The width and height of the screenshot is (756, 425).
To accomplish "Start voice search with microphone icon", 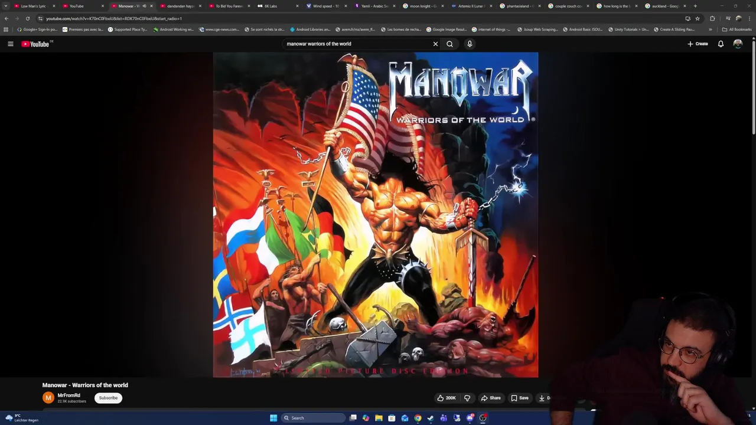I will click(470, 44).
